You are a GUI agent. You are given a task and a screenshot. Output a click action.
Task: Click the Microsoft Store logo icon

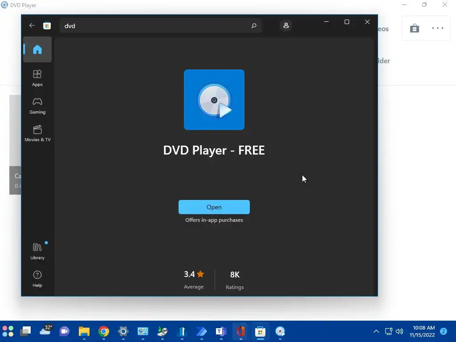[47, 25]
